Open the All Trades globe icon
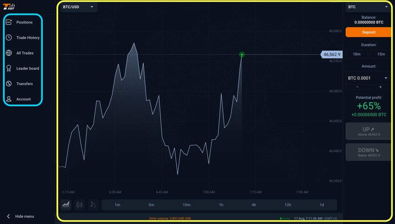 click(x=9, y=53)
